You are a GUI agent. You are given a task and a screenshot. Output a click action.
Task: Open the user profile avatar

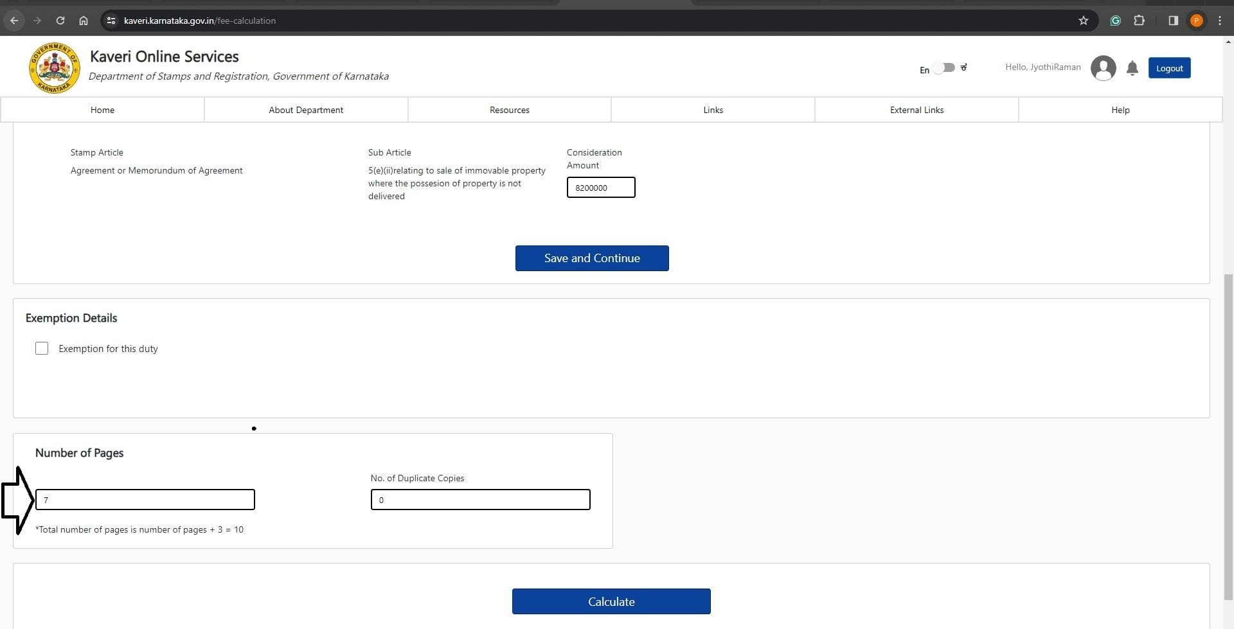(1103, 68)
